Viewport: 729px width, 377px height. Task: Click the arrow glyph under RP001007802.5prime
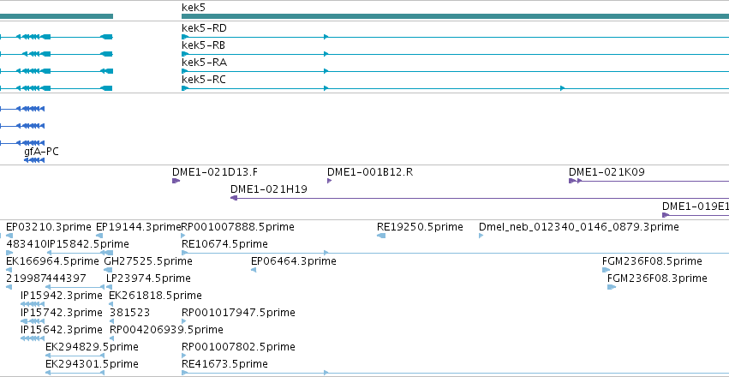coord(184,356)
